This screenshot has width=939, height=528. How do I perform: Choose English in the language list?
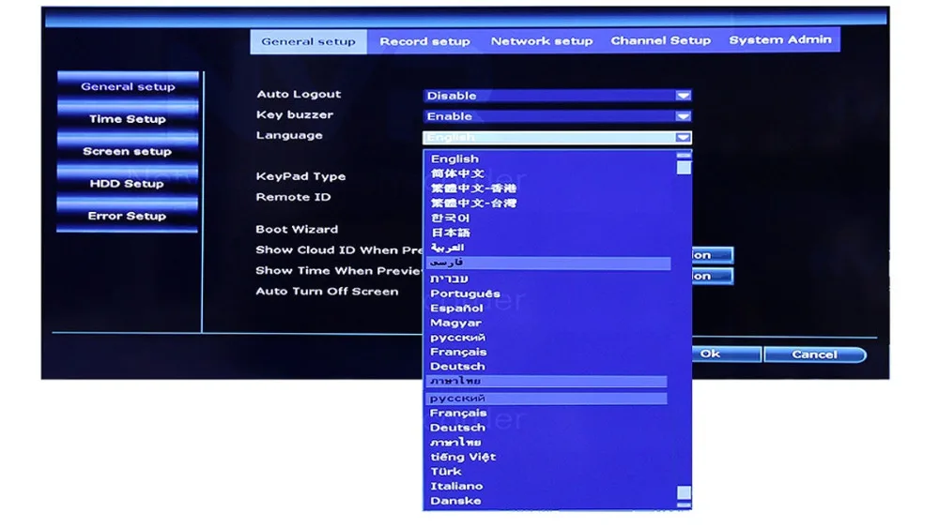click(x=454, y=159)
